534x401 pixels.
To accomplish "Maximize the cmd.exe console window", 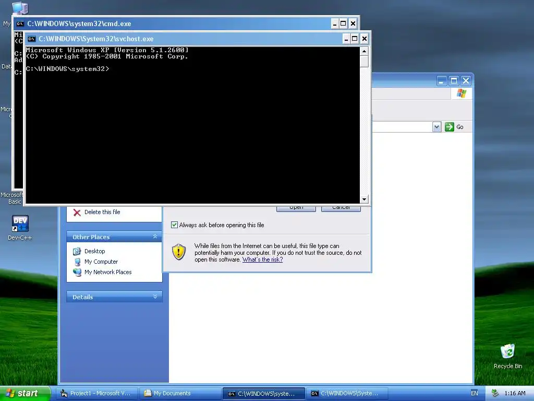I will pos(344,23).
